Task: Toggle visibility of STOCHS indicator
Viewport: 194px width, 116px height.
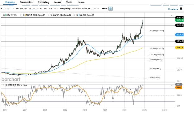Action: click(x=6, y=85)
